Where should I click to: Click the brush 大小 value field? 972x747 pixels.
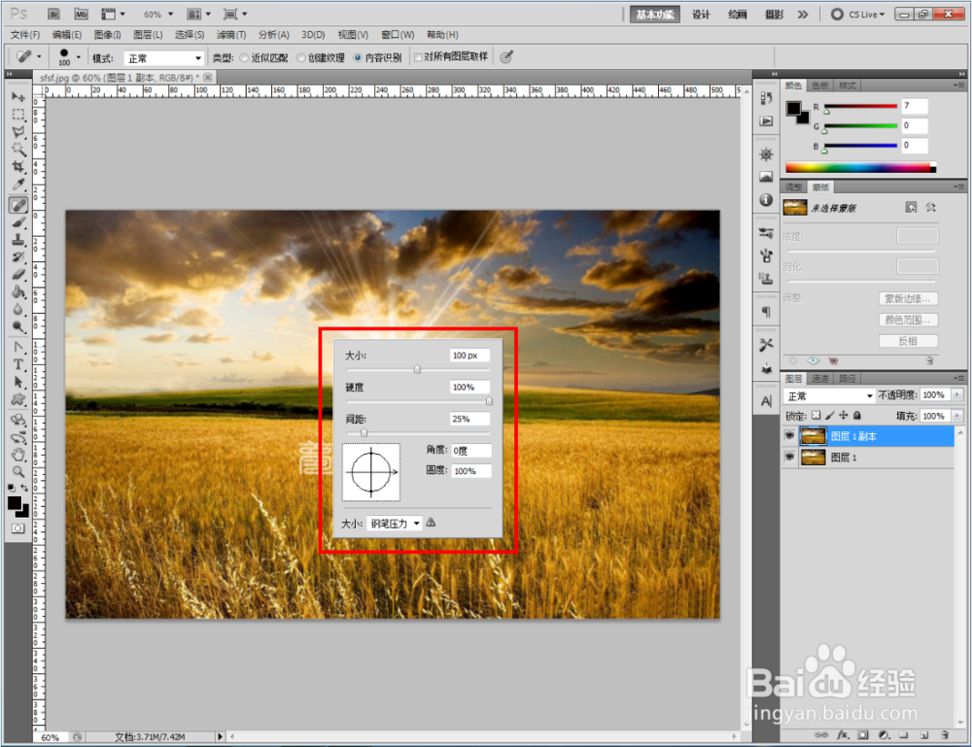coord(469,355)
